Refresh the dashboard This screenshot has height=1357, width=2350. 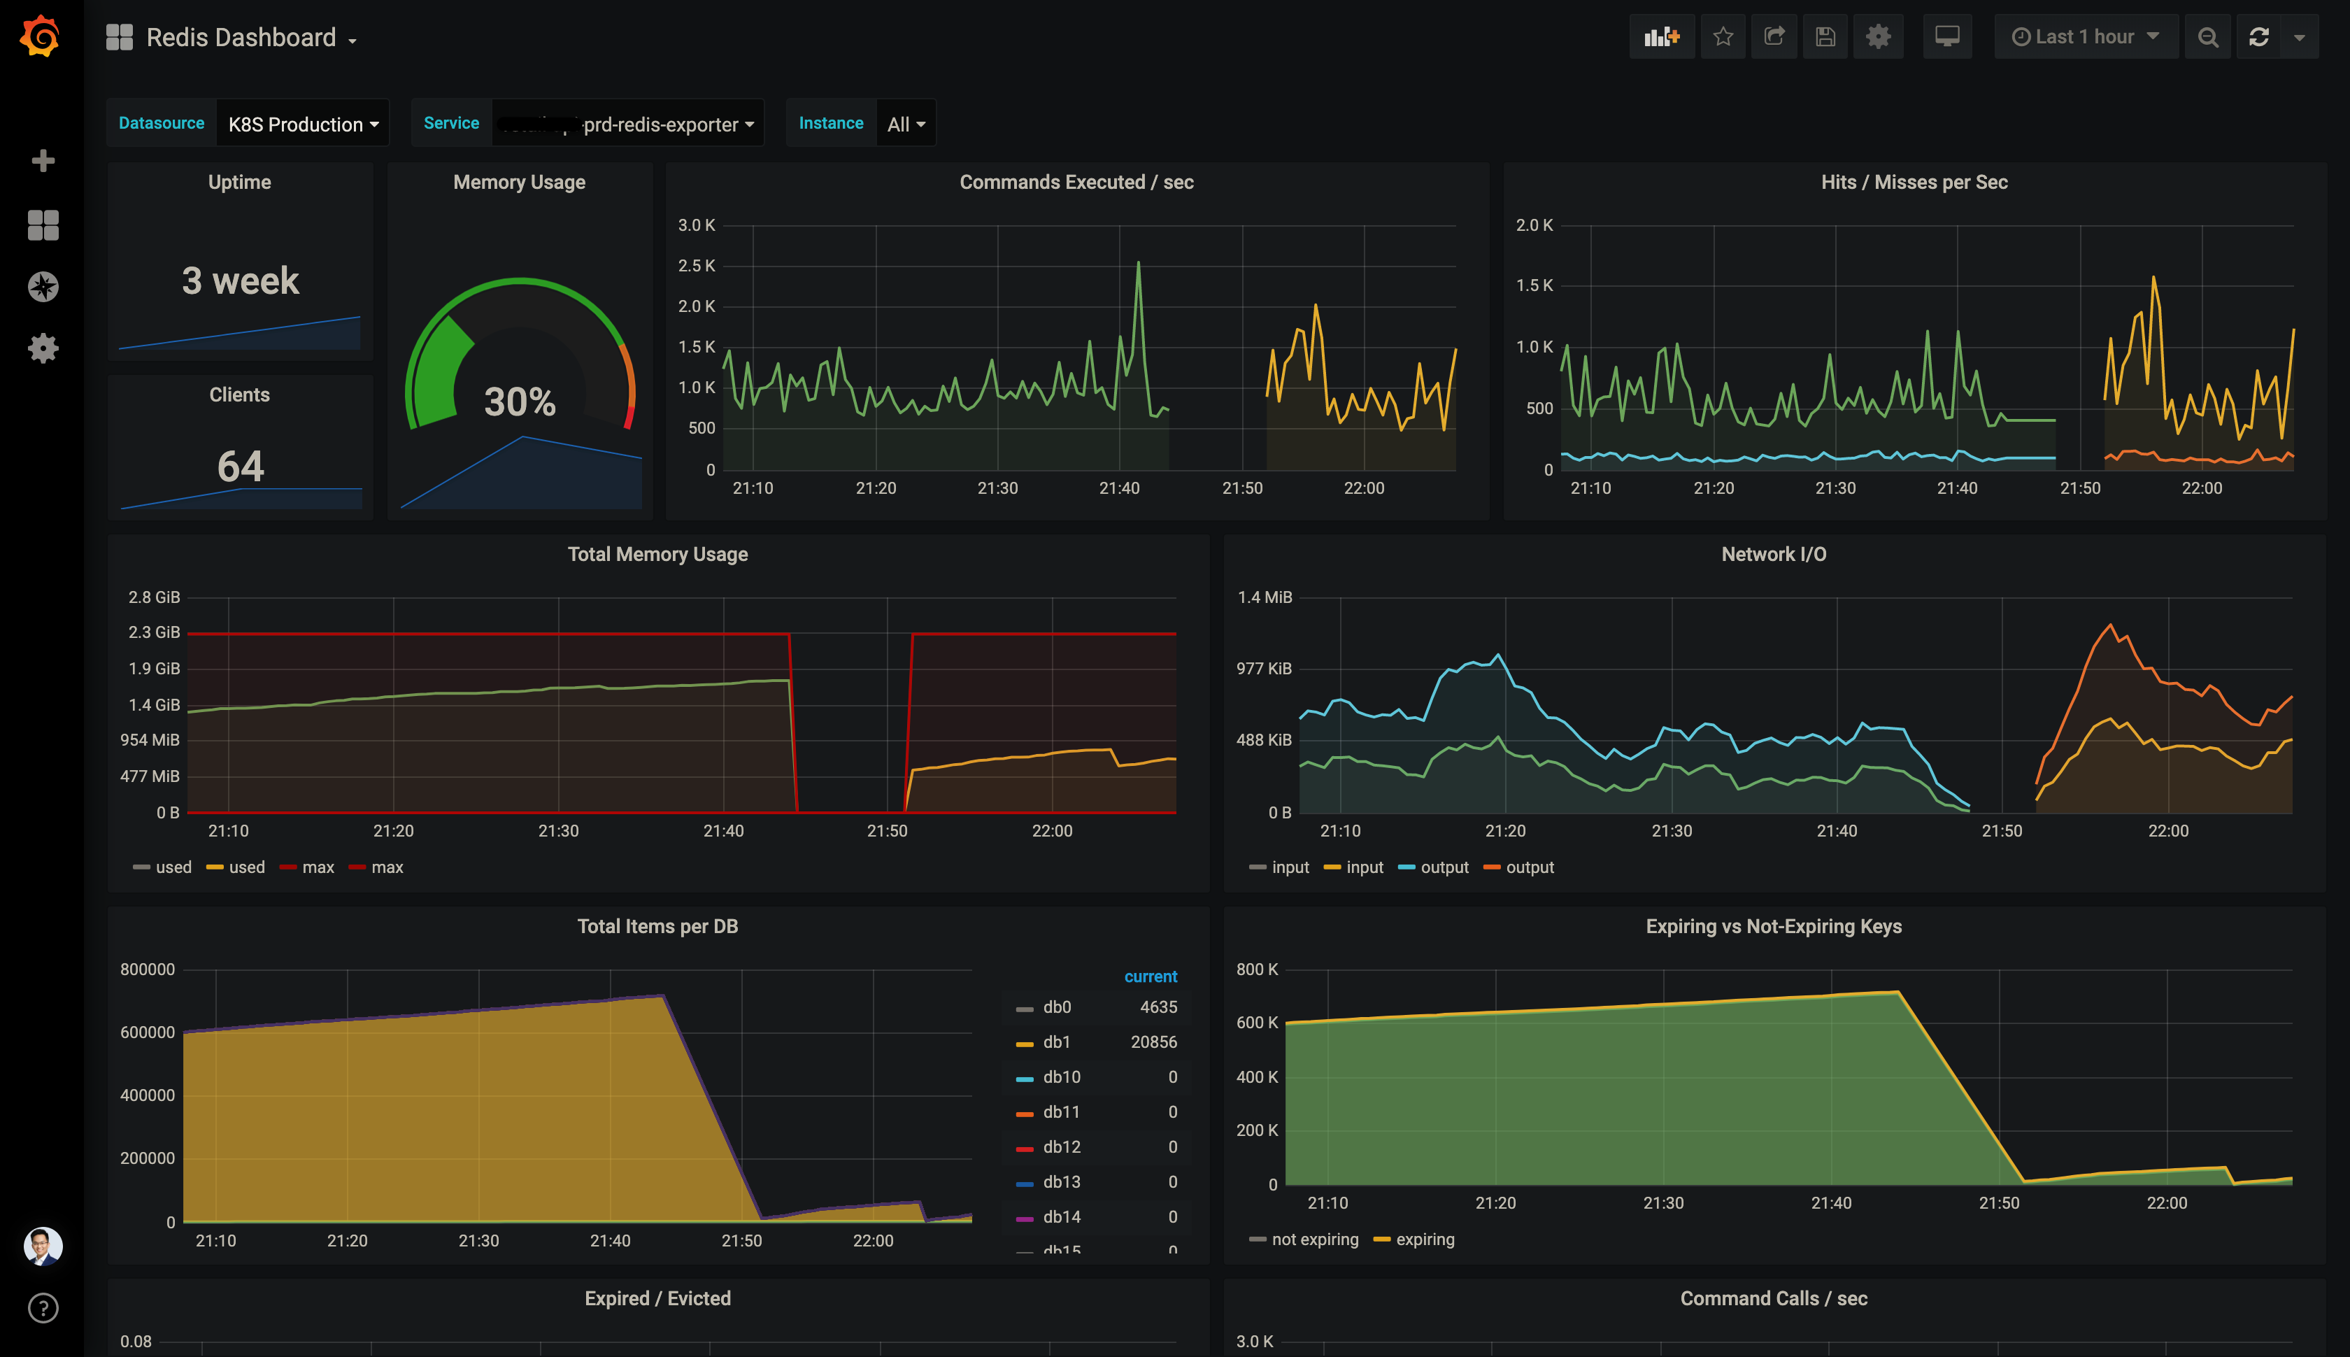2258,37
